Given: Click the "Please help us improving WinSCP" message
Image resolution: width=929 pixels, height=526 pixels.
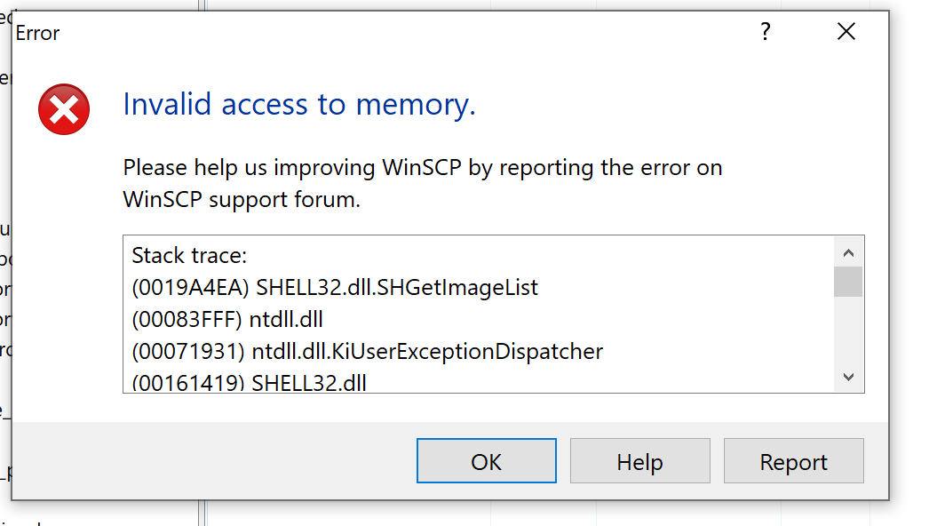Looking at the screenshot, I should point(422,167).
